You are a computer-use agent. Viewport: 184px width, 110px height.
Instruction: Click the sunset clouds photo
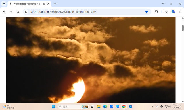pyautogui.click(x=91, y=60)
